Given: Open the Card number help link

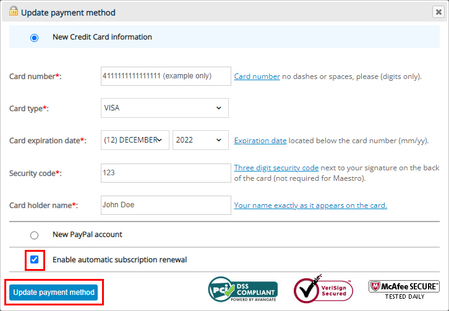Looking at the screenshot, I should [x=257, y=77].
